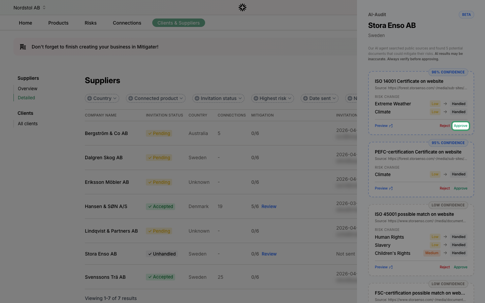Screen dimensions: 485x303
Task: Reject the ISO 14001 Certificate document
Action: click(445, 126)
